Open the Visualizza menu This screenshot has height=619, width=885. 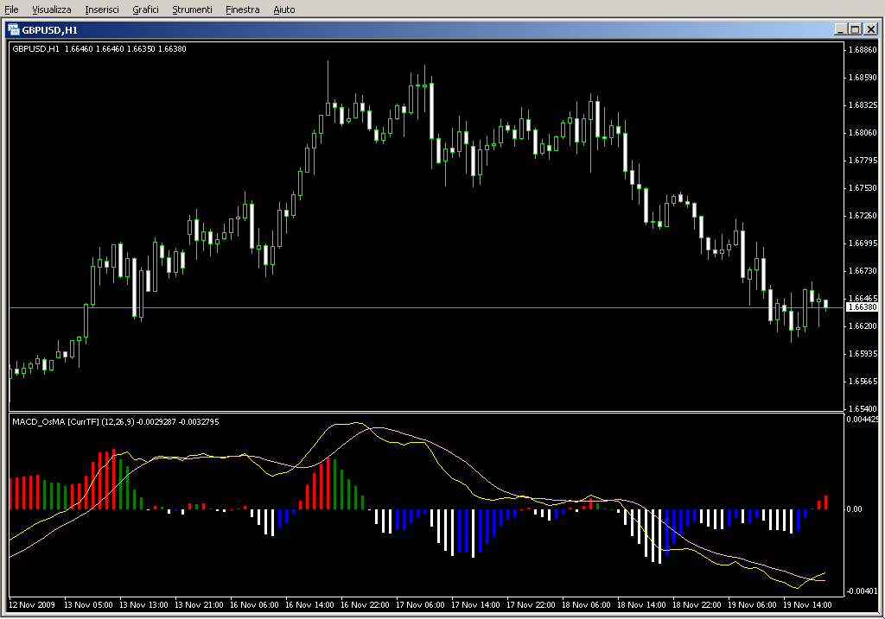(51, 9)
